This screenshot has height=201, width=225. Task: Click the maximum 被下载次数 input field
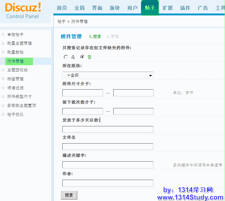coord(133,111)
